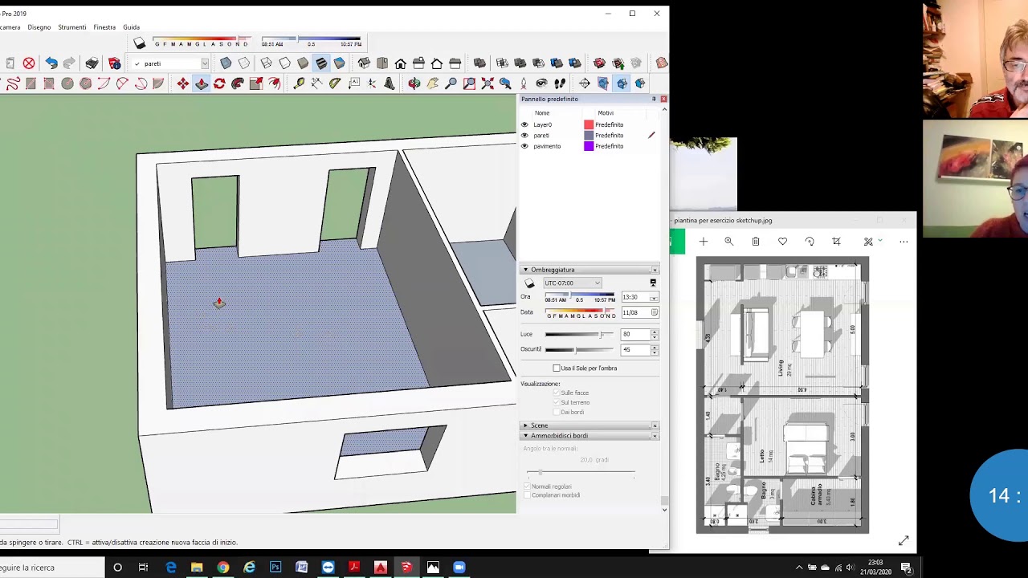Toggle 'Sul terreno' checkbox
1028x578 pixels.
557,402
